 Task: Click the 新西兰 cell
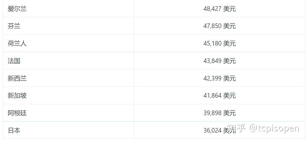tap(17, 78)
